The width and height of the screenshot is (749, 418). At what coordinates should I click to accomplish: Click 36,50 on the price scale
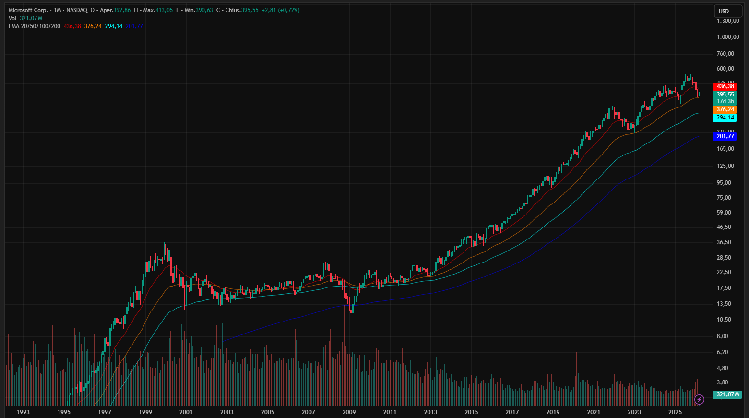point(724,242)
